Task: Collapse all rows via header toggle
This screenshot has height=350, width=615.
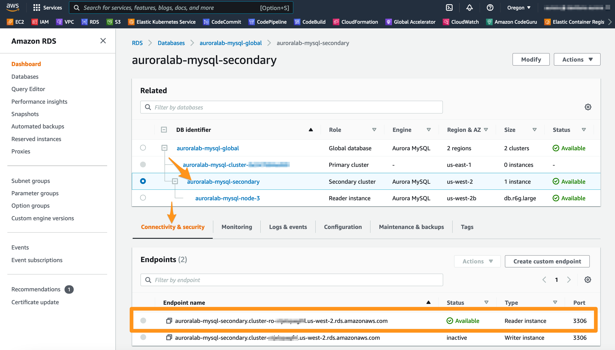Action: [x=164, y=129]
